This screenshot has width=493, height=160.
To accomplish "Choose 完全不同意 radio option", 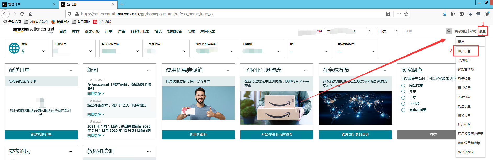I will (x=403, y=110).
